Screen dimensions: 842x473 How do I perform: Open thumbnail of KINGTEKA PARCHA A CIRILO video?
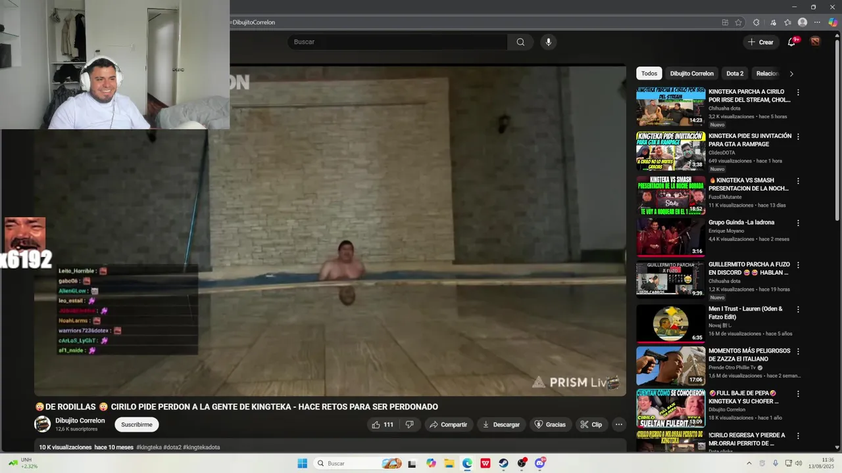click(670, 106)
